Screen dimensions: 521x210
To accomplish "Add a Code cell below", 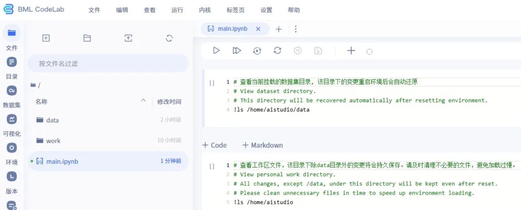I will point(214,145).
